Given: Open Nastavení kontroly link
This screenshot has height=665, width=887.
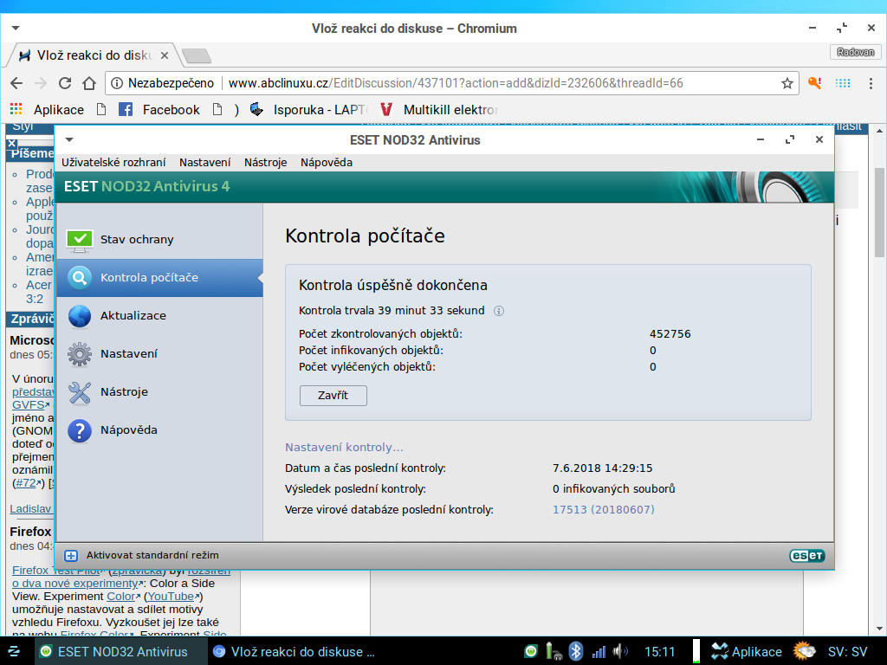Looking at the screenshot, I should [344, 448].
